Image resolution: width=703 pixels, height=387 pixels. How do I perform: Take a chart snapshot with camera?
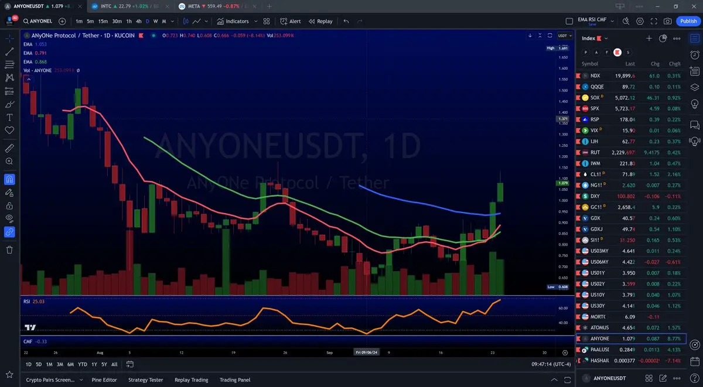click(x=668, y=21)
